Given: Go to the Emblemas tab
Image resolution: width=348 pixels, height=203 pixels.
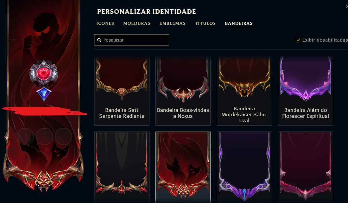Looking at the screenshot, I should [173, 23].
